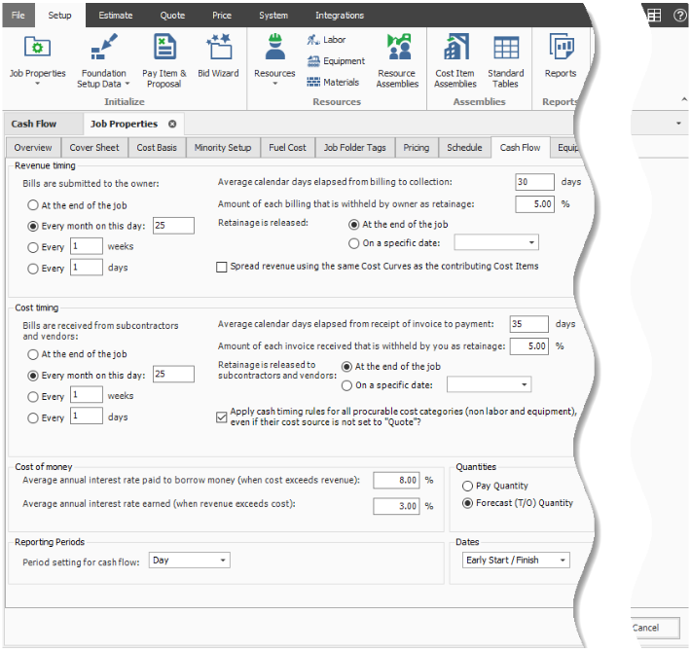Click the Labor resource button
691x652 pixels.
tap(326, 40)
